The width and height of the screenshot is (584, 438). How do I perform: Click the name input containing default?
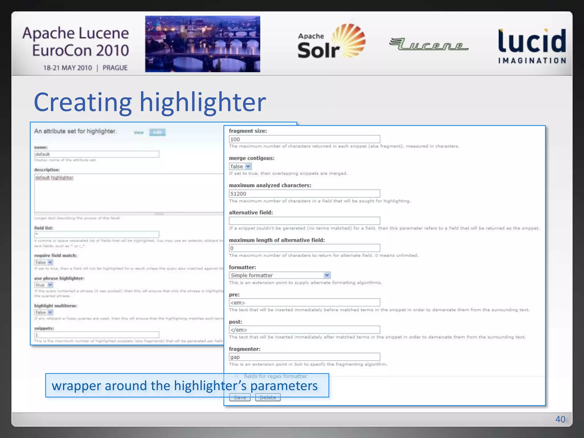[97, 154]
